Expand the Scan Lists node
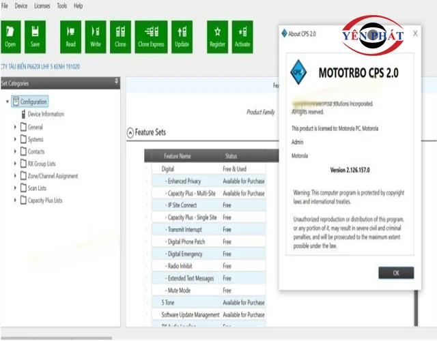437x341 pixels. click(x=15, y=188)
